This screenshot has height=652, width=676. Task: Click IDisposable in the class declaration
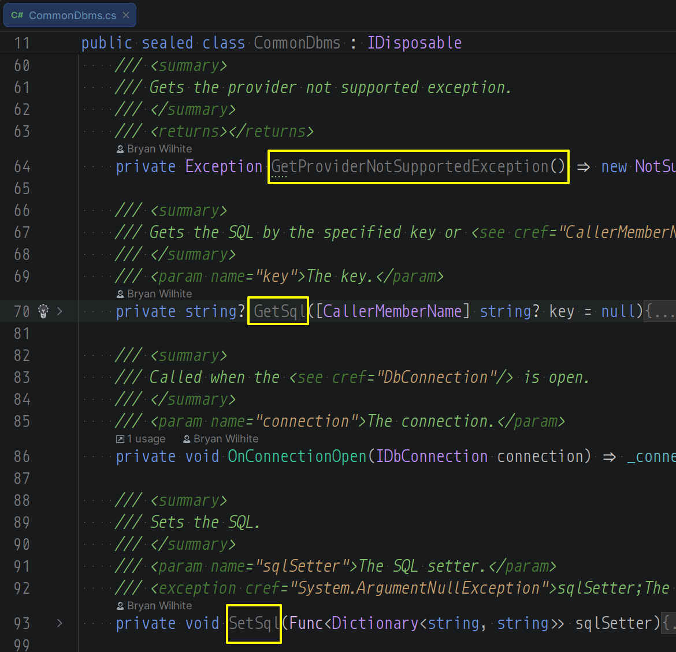pyautogui.click(x=414, y=43)
